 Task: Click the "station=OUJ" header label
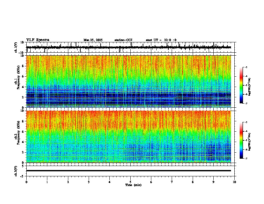[123, 40]
